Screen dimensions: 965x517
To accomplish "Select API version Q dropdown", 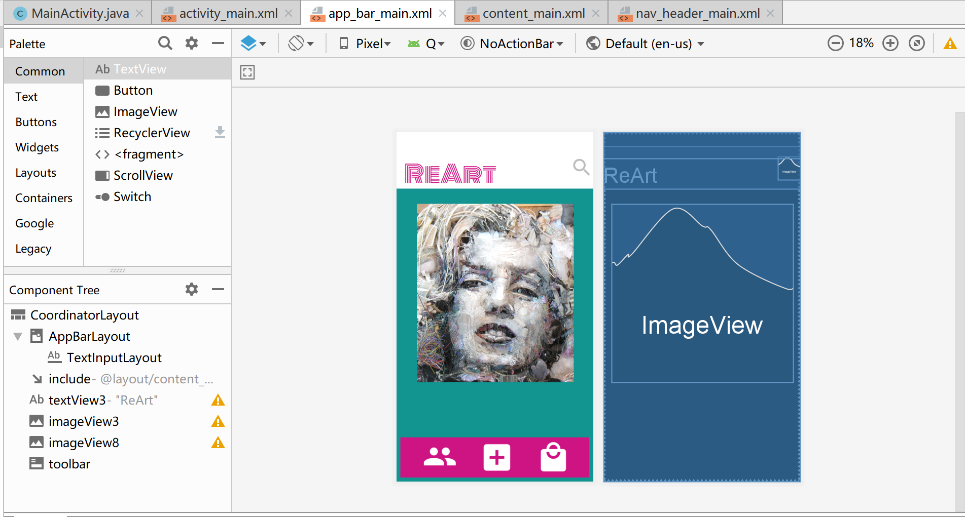I will pos(426,44).
